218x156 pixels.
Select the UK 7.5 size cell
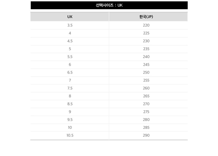[x=70, y=88]
